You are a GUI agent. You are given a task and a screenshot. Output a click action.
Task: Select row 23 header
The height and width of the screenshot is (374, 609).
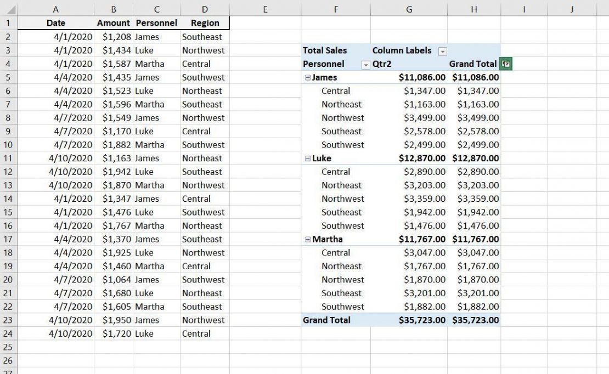8,320
